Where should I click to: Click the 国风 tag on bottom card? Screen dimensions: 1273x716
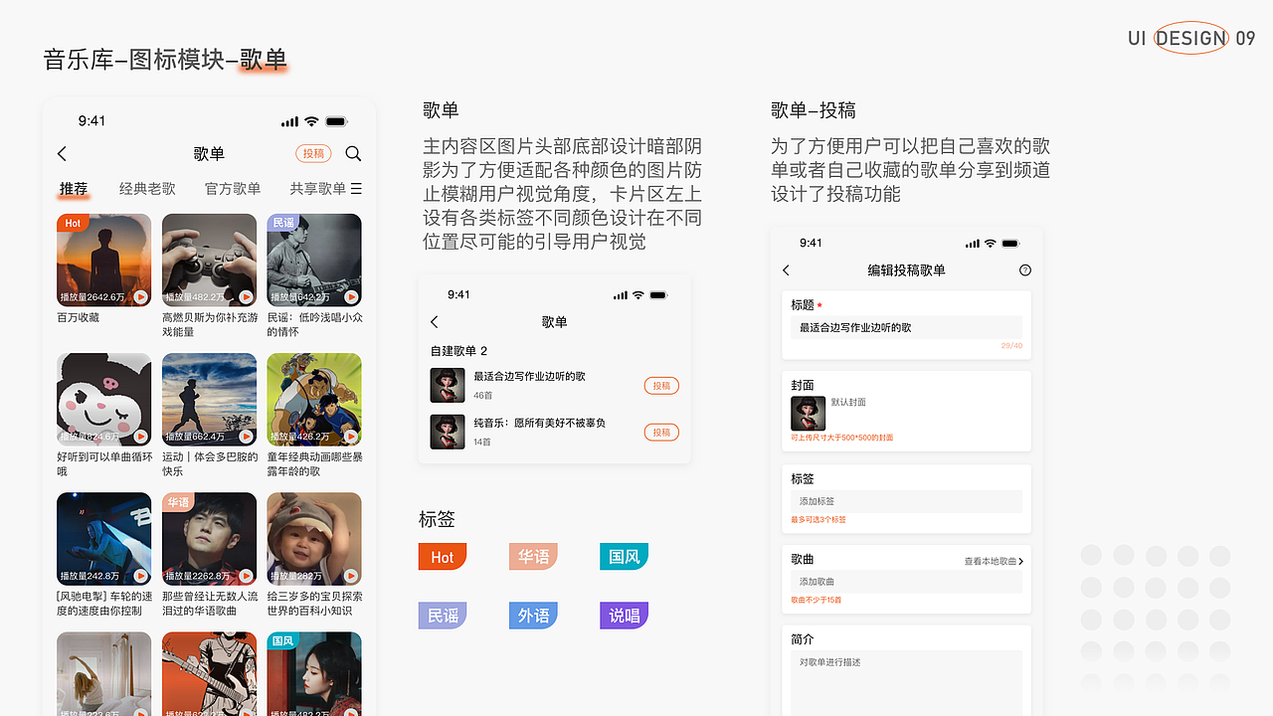click(x=283, y=640)
